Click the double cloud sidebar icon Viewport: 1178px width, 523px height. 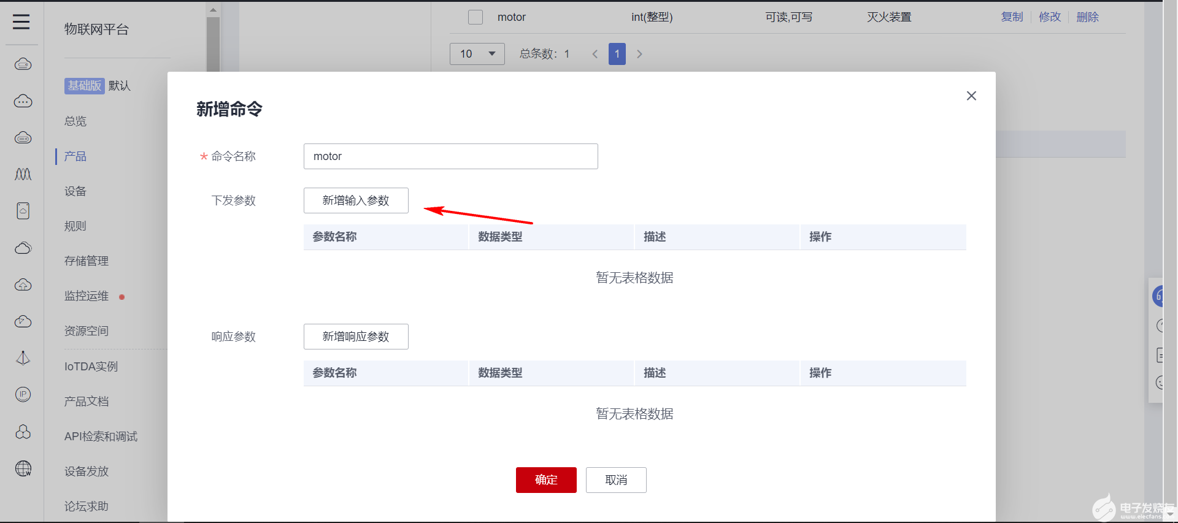[x=23, y=248]
